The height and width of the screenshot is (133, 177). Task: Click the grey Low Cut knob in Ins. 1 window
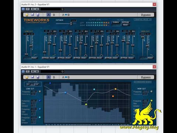(40, 91)
